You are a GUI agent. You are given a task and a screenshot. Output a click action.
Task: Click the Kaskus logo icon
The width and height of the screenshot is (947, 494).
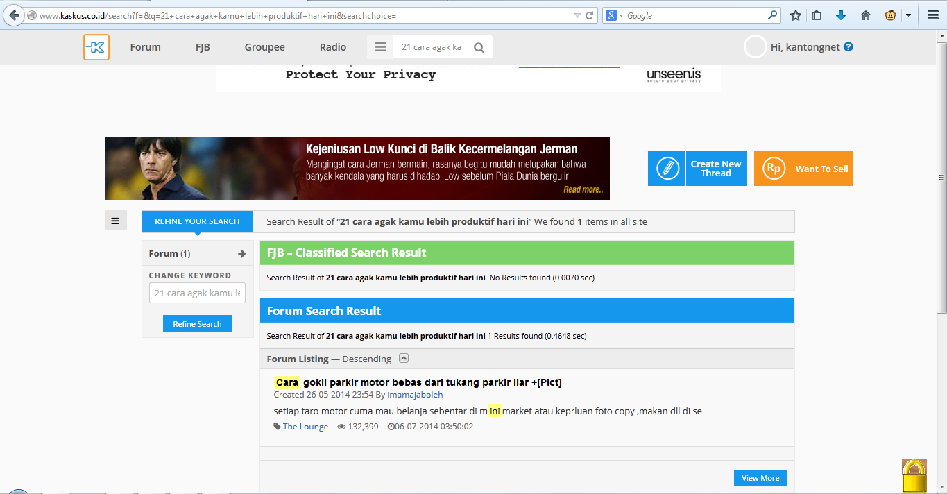[x=96, y=47]
